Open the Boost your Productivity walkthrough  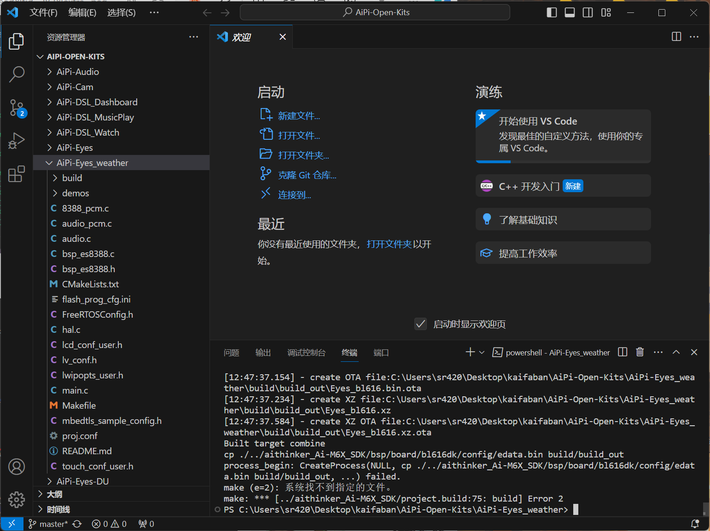tap(563, 253)
